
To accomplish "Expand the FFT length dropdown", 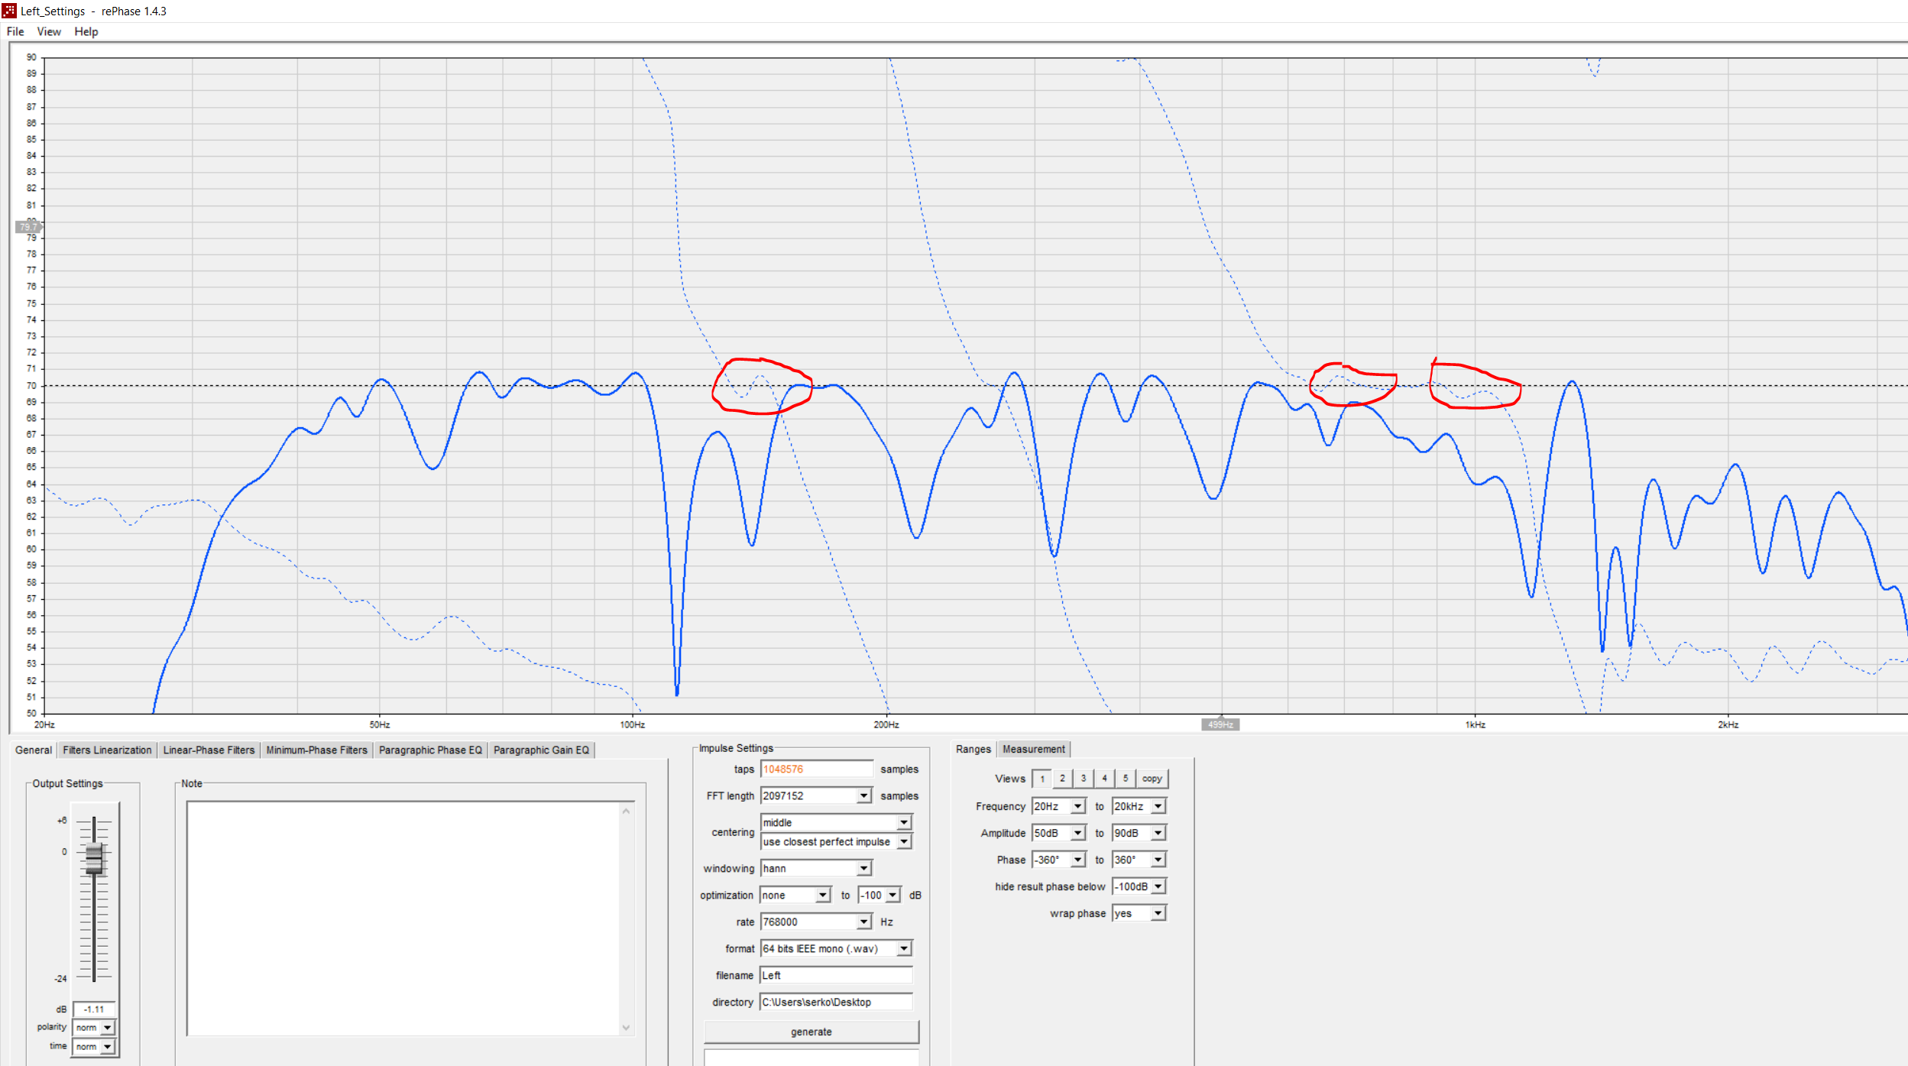I will tap(863, 795).
